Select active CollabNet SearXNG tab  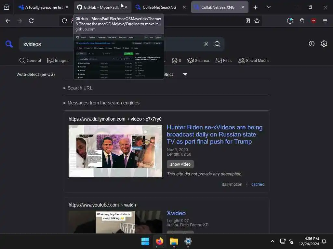coord(217,7)
